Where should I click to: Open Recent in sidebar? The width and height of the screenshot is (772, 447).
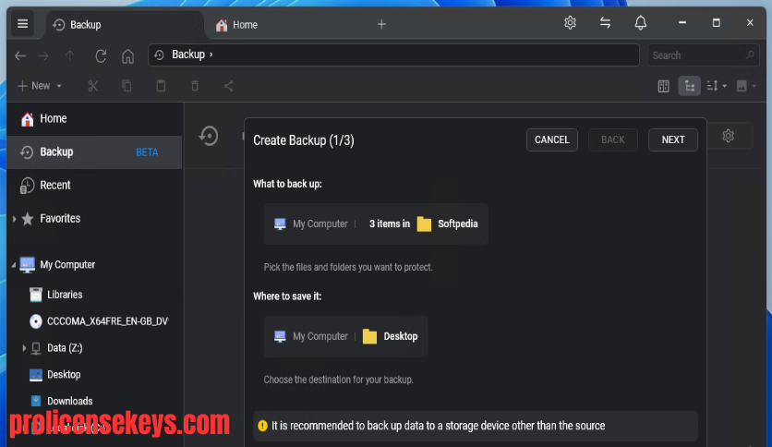click(94, 185)
